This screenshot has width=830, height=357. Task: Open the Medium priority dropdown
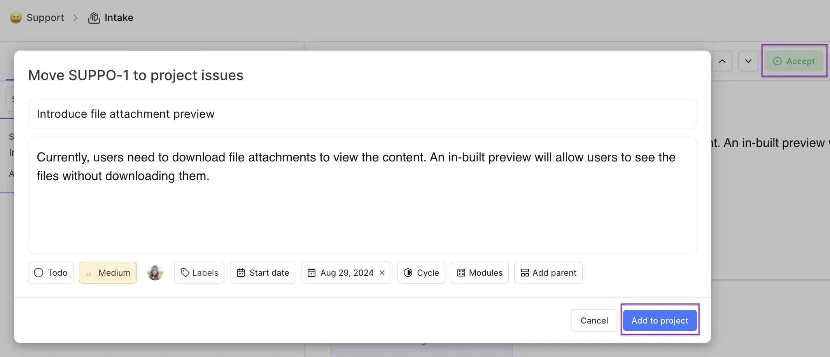[x=108, y=273]
